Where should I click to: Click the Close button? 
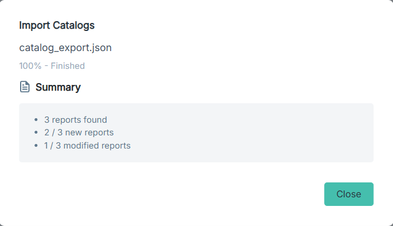pos(349,194)
